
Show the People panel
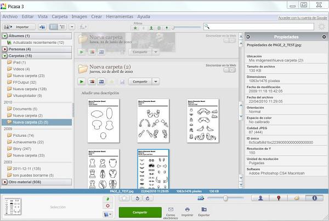(x=260, y=198)
